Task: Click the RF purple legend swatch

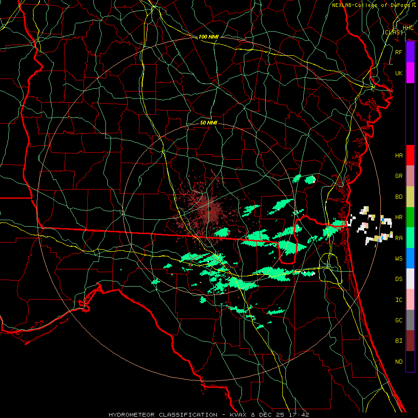Action: coord(410,52)
